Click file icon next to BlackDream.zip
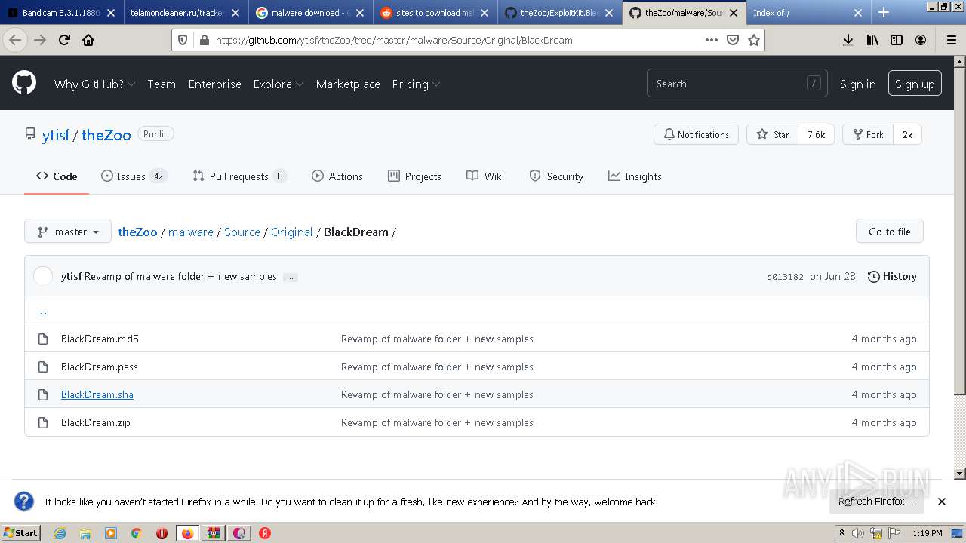This screenshot has width=966, height=543. 43,422
